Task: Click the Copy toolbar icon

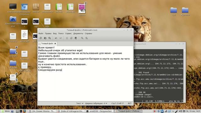Action: pyautogui.click(x=71, y=38)
